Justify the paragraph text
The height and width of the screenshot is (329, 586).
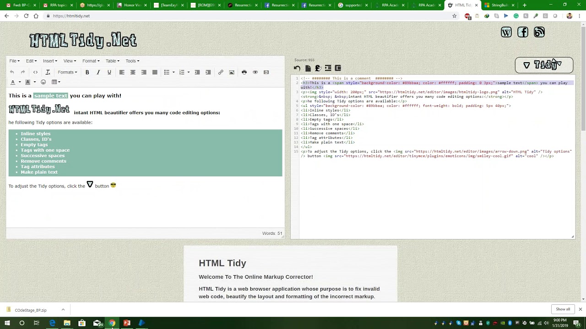(155, 72)
